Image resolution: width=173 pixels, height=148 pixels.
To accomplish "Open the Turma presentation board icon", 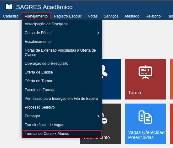I will click(145, 72).
